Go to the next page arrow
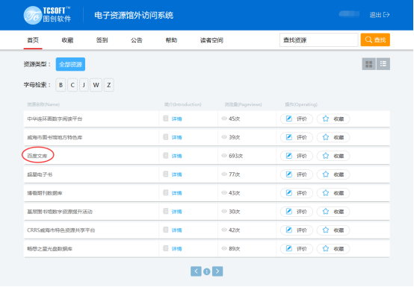This screenshot has width=414, height=287. click(217, 271)
